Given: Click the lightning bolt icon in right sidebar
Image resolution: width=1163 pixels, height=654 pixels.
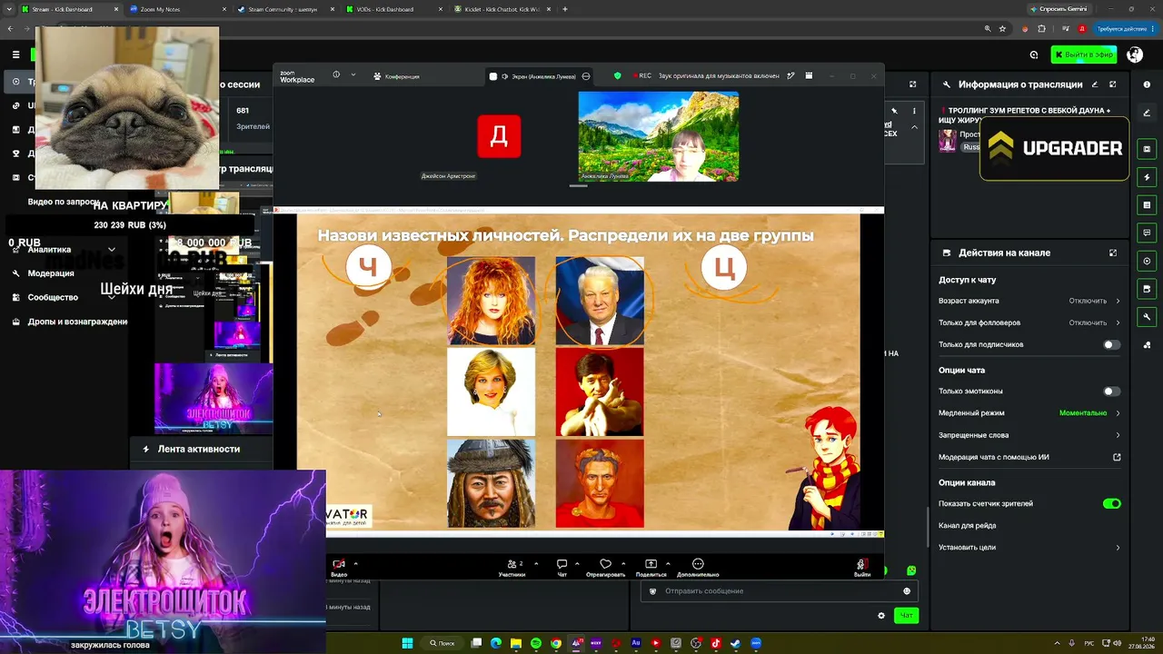Looking at the screenshot, I should coord(1147,177).
